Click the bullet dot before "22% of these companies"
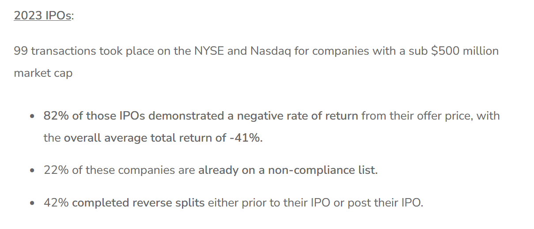Image resolution: width=534 pixels, height=229 pixels. [x=32, y=171]
